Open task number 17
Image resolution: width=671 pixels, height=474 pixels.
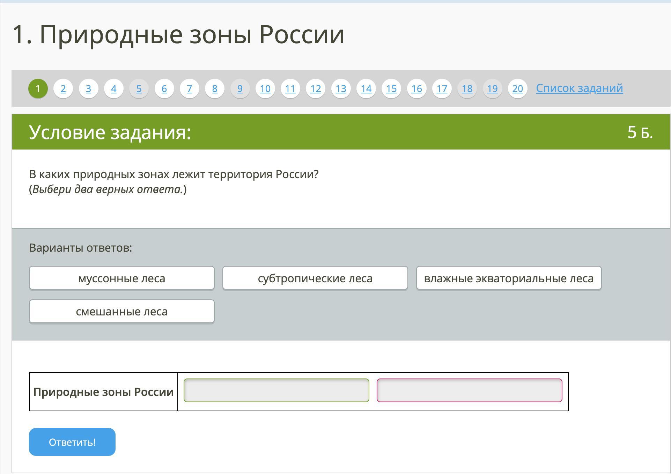tap(442, 89)
